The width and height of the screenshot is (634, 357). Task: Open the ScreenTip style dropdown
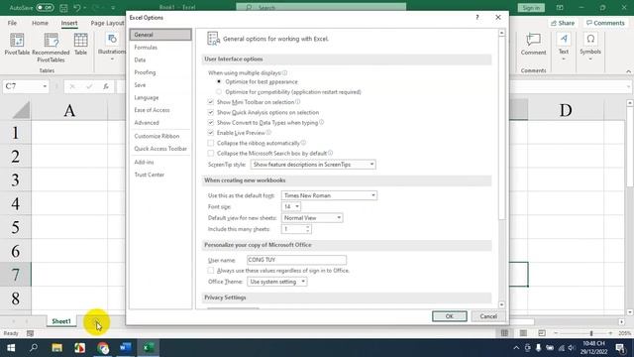tap(313, 165)
